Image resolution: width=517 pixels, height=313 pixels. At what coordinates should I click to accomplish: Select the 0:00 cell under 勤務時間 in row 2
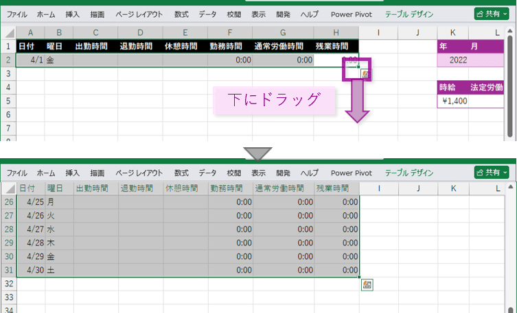point(230,60)
